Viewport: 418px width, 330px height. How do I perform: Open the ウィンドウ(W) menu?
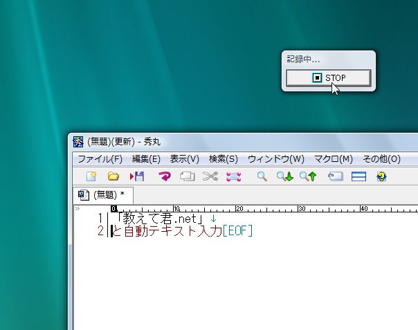pos(276,159)
